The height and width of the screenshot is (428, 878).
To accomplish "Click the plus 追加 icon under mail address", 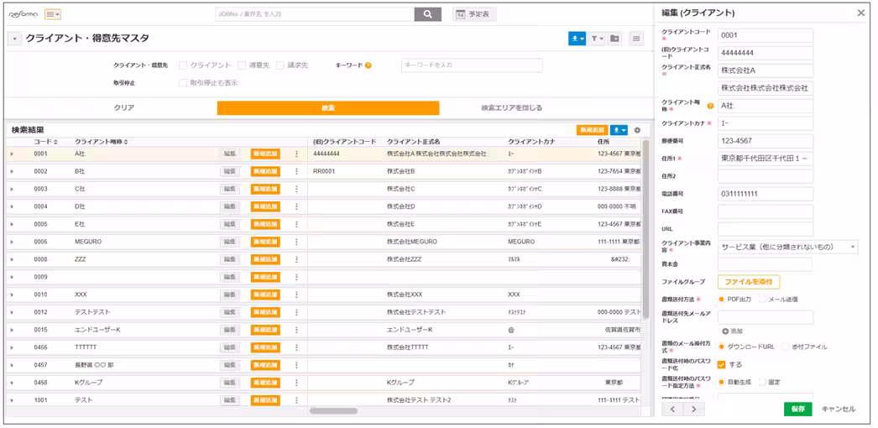I will tap(725, 331).
